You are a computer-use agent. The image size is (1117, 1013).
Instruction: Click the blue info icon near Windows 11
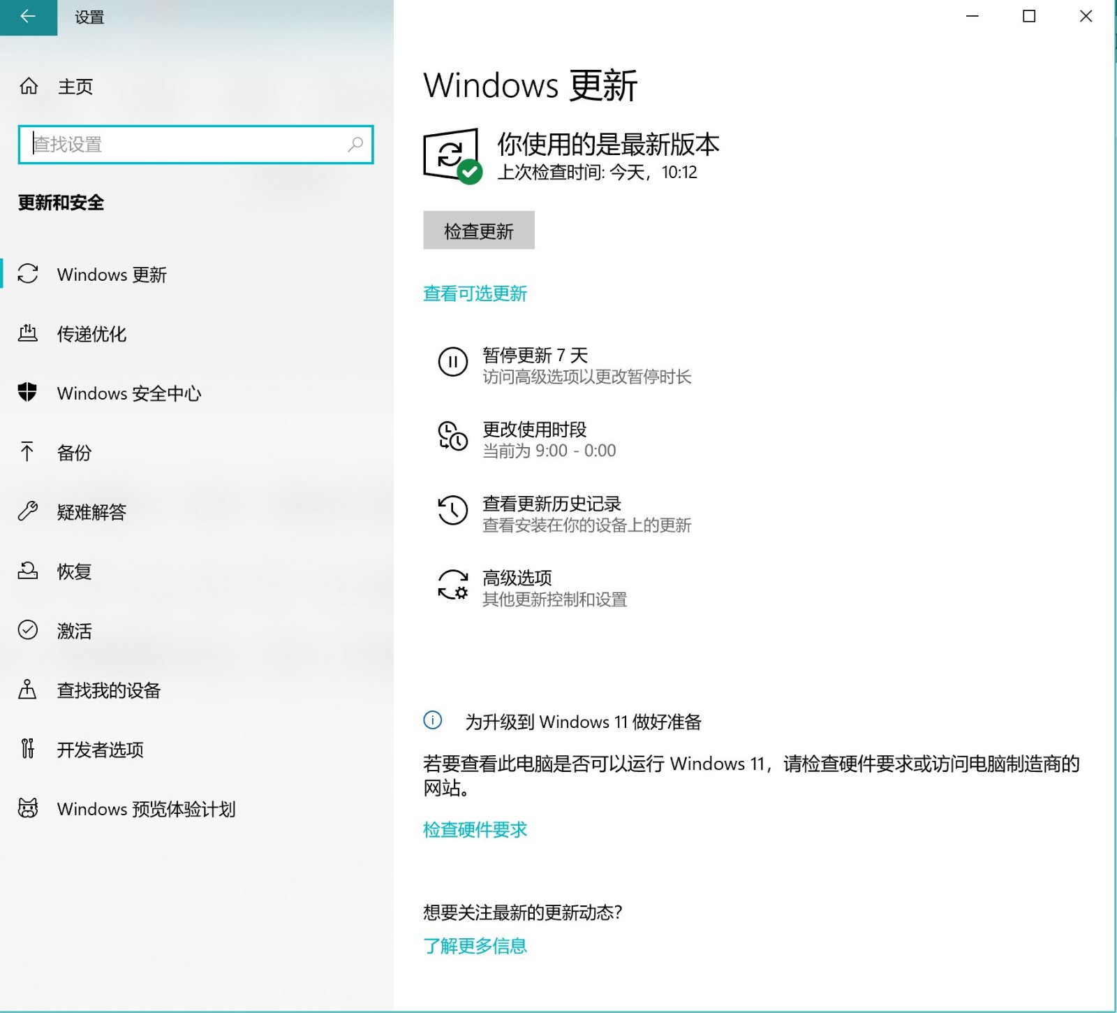pyautogui.click(x=433, y=720)
